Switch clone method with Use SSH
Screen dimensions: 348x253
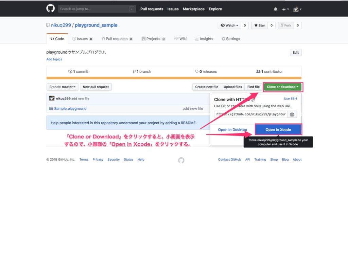[x=290, y=98]
